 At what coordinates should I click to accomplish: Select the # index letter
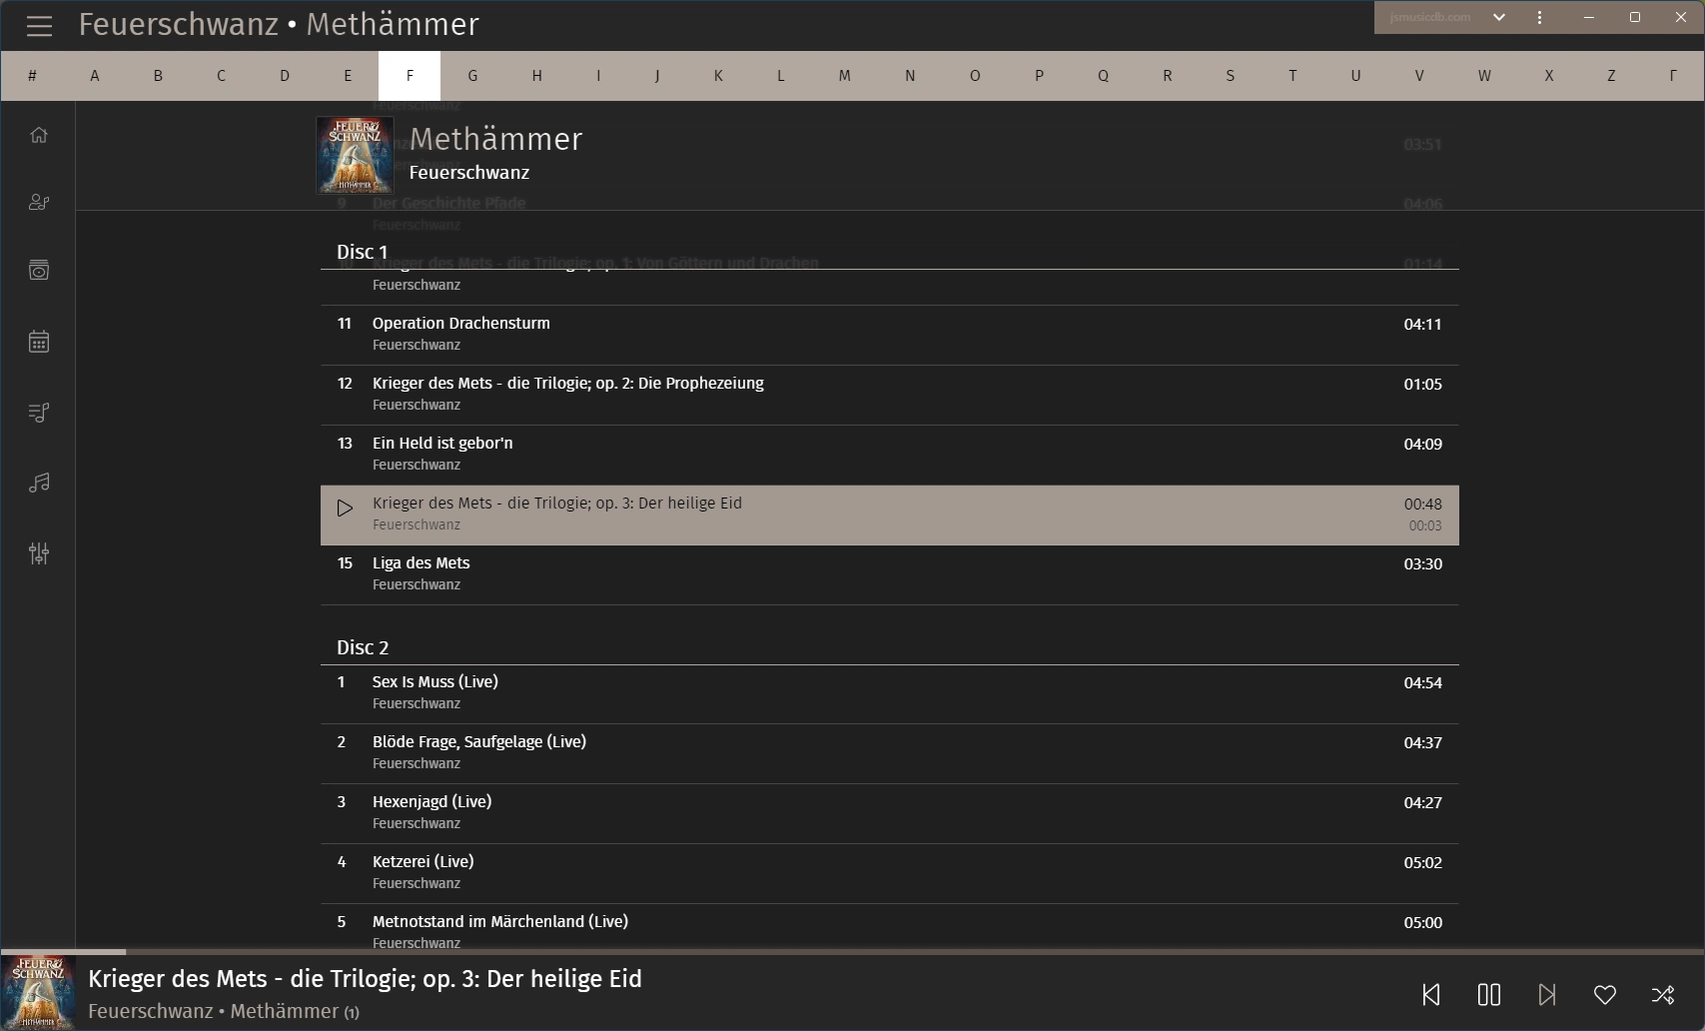point(32,76)
